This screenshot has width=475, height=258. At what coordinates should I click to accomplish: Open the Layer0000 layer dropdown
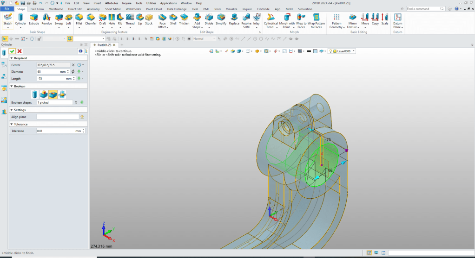click(x=354, y=51)
